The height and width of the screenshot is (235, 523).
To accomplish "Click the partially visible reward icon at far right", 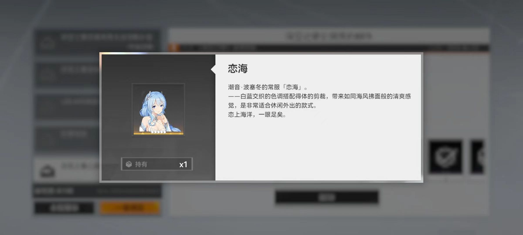I will 477,157.
